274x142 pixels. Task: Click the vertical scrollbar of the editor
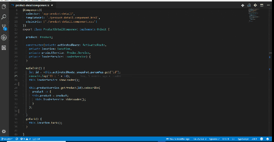pyautogui.click(x=270, y=72)
